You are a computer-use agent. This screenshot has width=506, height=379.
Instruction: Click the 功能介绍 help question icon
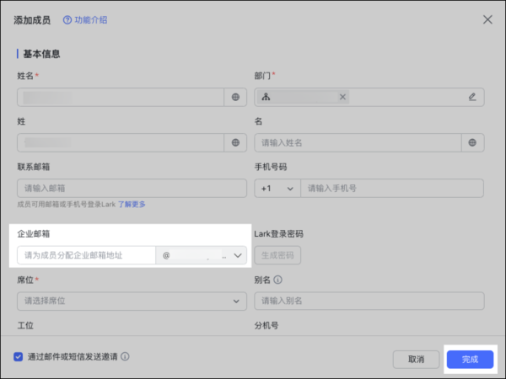pos(67,19)
